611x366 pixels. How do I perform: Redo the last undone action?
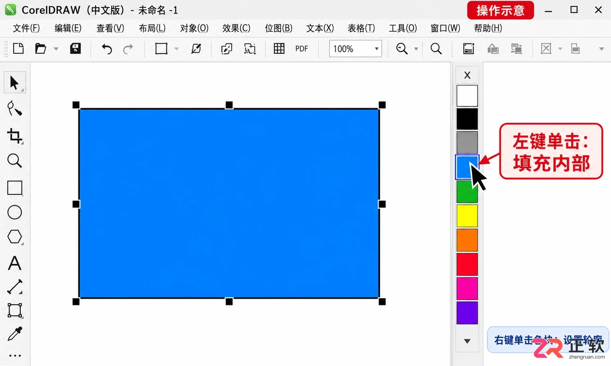point(128,49)
